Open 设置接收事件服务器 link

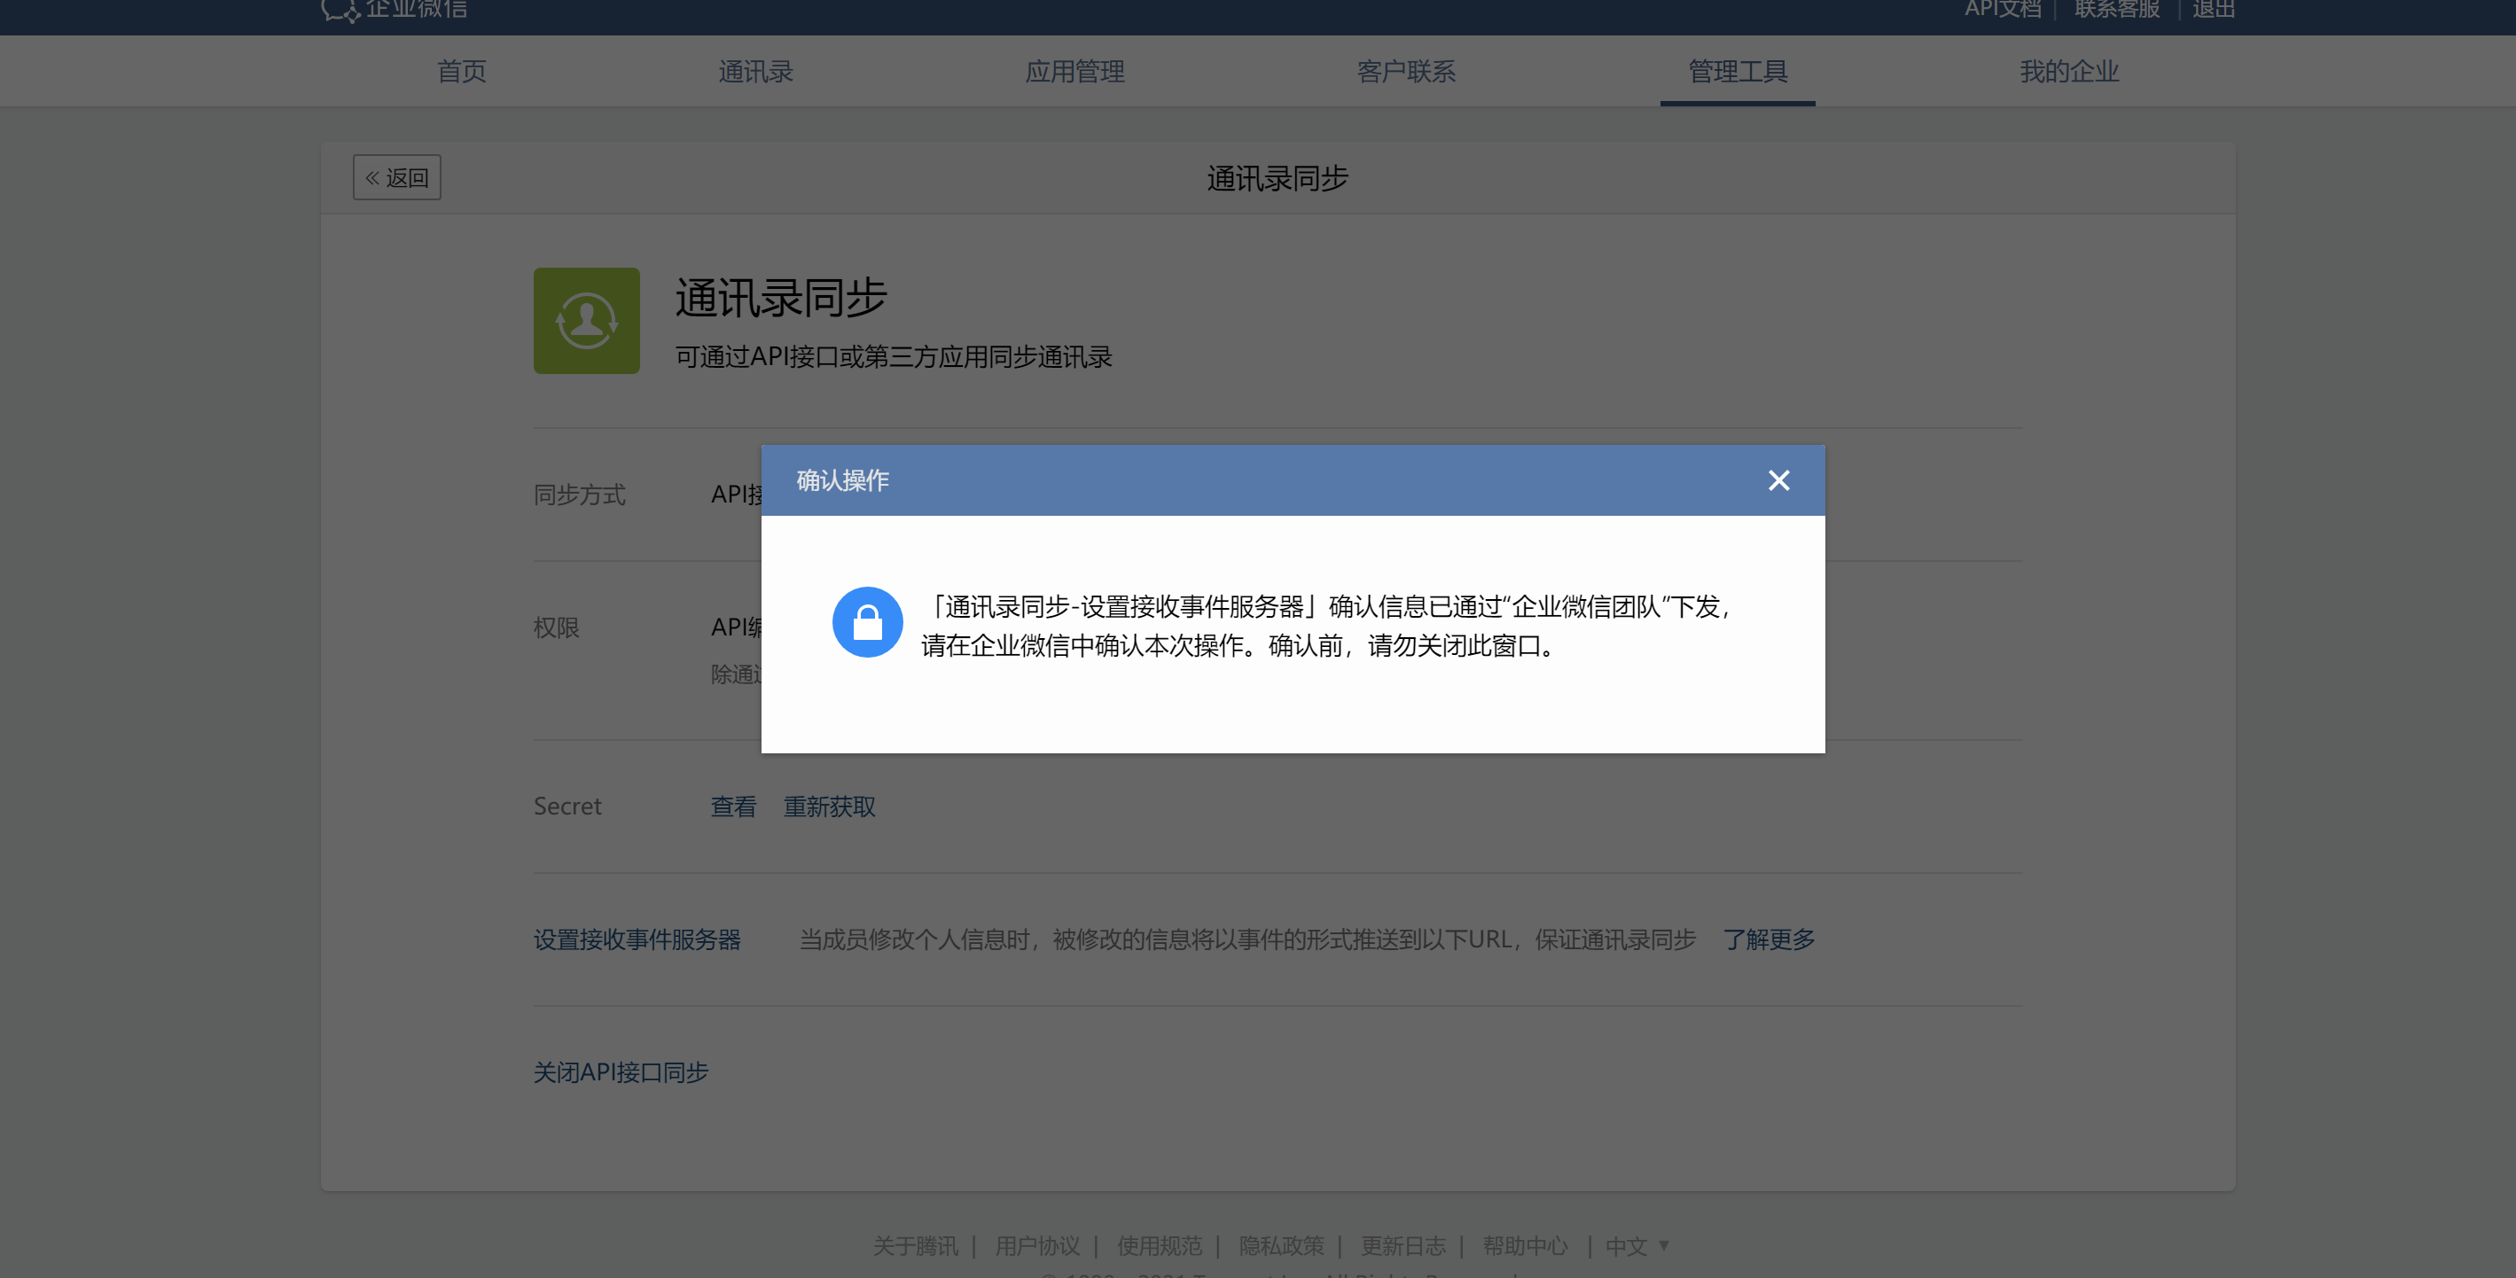tap(637, 939)
